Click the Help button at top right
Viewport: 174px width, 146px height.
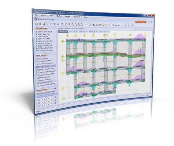[x=149, y=22]
